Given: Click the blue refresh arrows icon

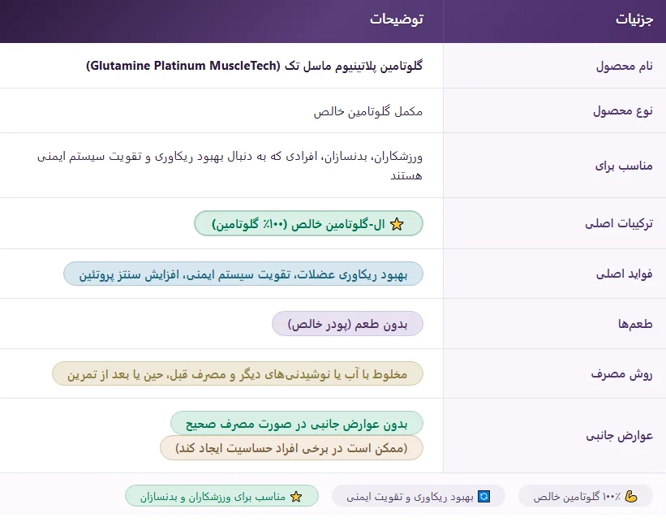Looking at the screenshot, I should 483,496.
